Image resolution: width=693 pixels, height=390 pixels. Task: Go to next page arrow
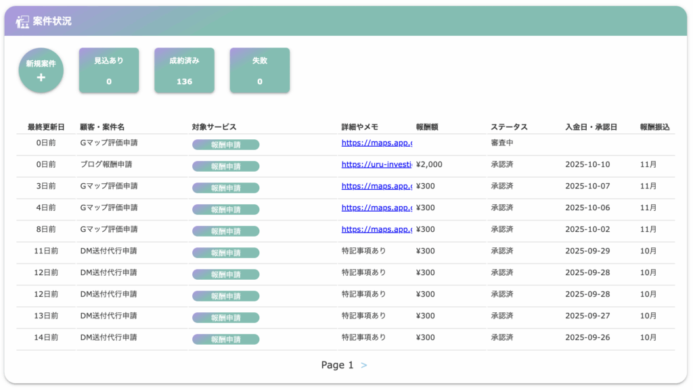(x=364, y=365)
